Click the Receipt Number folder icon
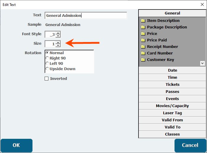 pyautogui.click(x=143, y=47)
